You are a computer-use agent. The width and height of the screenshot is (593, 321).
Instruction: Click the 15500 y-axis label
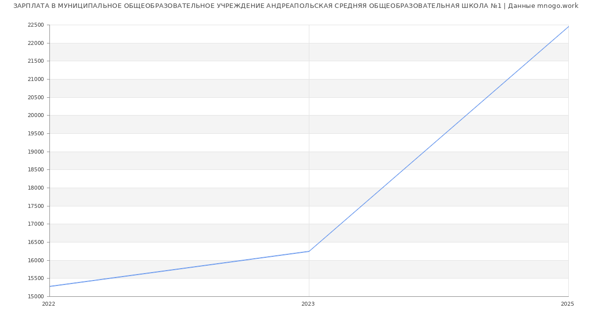point(36,279)
